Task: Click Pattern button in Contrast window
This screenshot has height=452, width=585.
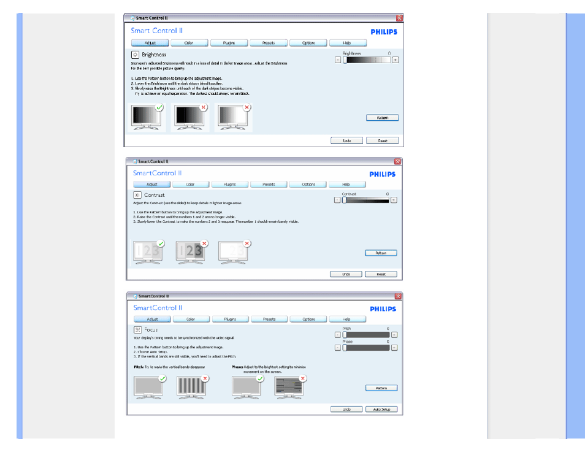Action: tap(381, 253)
